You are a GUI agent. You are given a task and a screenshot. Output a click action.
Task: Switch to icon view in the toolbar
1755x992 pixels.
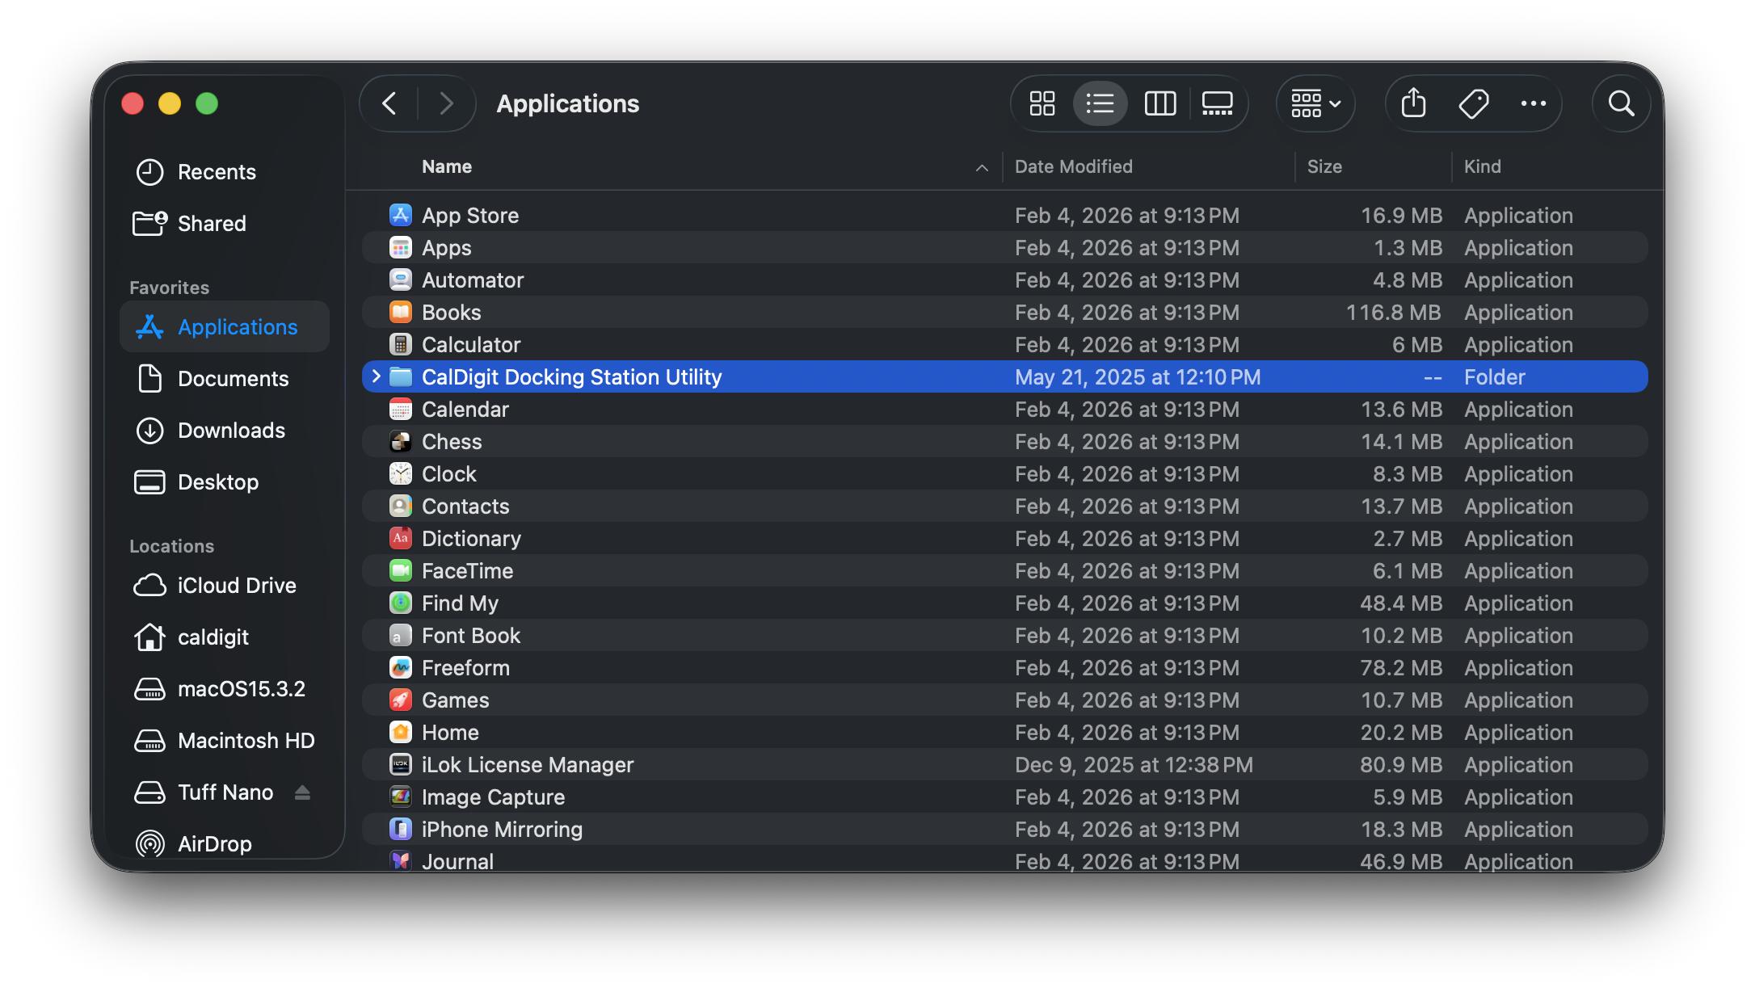coord(1042,103)
